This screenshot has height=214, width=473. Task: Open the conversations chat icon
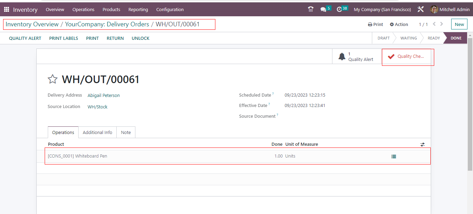click(323, 9)
